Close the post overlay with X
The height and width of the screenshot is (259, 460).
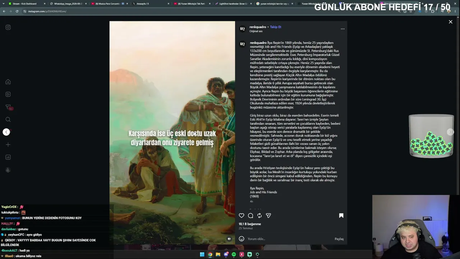point(450,22)
